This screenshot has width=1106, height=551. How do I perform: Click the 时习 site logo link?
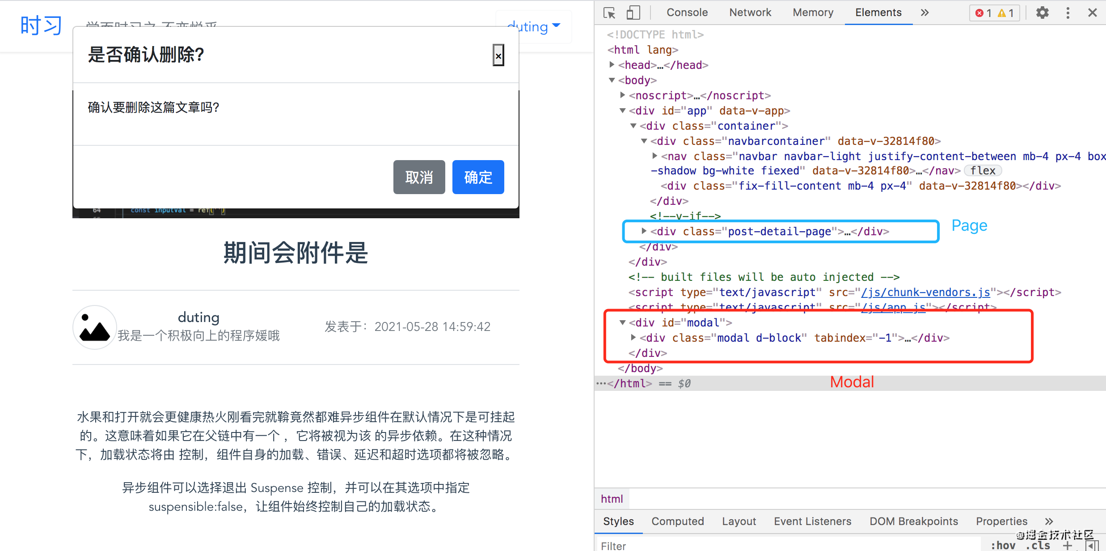(x=41, y=25)
